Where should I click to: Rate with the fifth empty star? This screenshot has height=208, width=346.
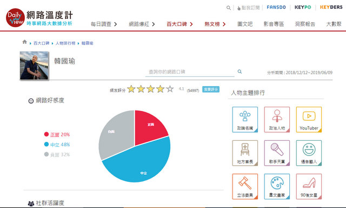(170, 89)
